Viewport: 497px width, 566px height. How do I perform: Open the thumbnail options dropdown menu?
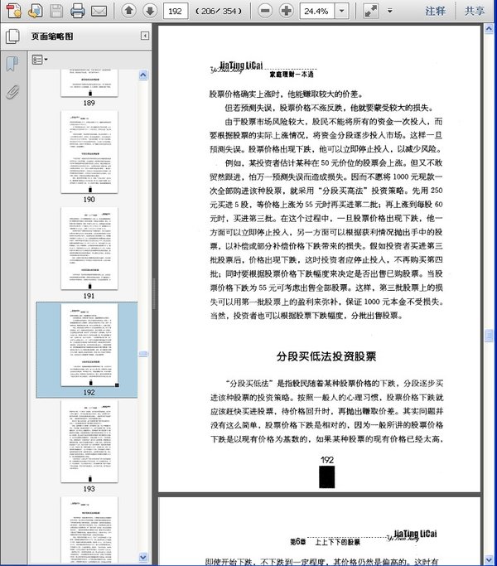tap(39, 60)
